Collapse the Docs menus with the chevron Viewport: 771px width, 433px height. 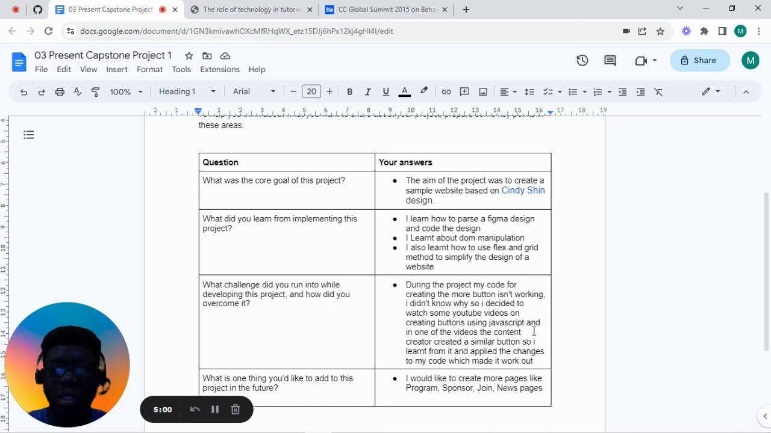(746, 92)
